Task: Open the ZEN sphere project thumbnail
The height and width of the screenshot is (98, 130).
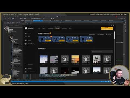Action: 96,59
